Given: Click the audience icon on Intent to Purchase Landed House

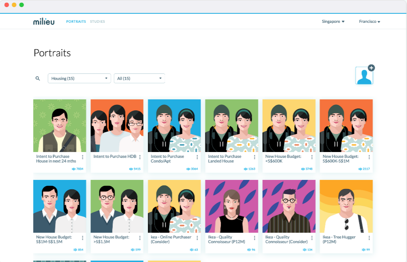Looking at the screenshot, I should (245, 168).
